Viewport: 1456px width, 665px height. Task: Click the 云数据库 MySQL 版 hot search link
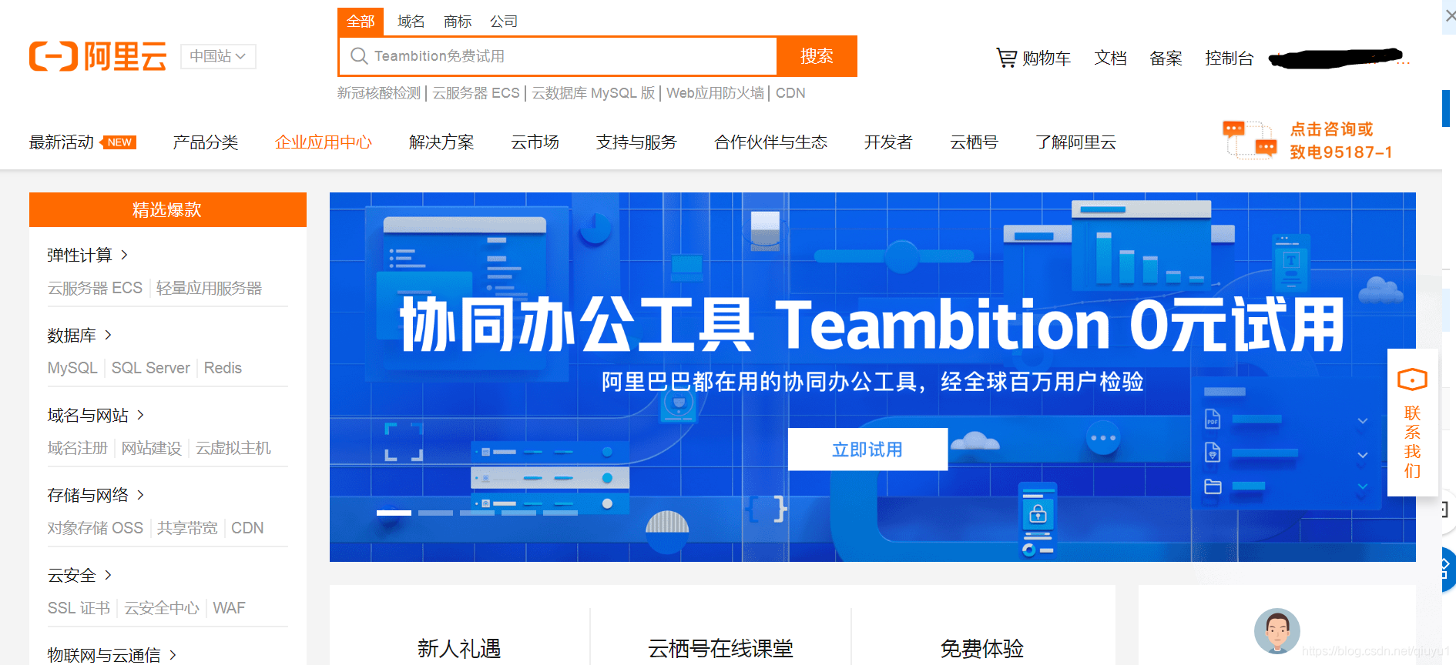tap(593, 93)
